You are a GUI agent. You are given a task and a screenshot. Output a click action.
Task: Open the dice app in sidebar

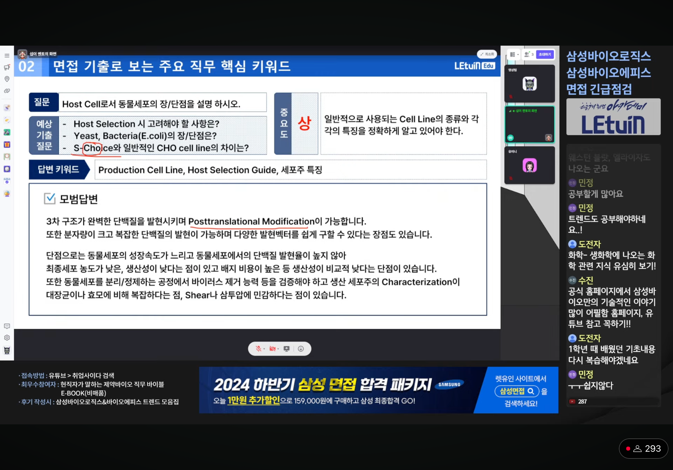(x=7, y=169)
